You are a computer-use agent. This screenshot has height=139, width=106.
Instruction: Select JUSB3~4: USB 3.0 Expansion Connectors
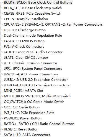click(x=37, y=85)
